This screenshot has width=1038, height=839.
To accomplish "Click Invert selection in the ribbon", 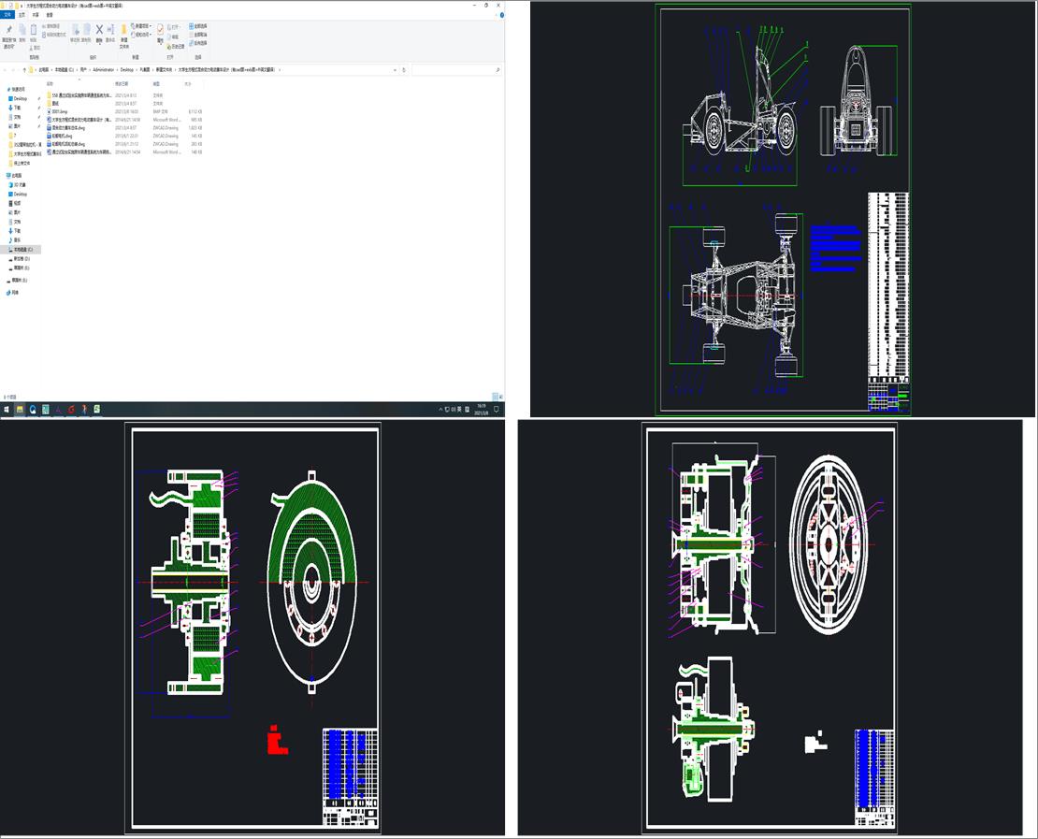I will coord(198,43).
